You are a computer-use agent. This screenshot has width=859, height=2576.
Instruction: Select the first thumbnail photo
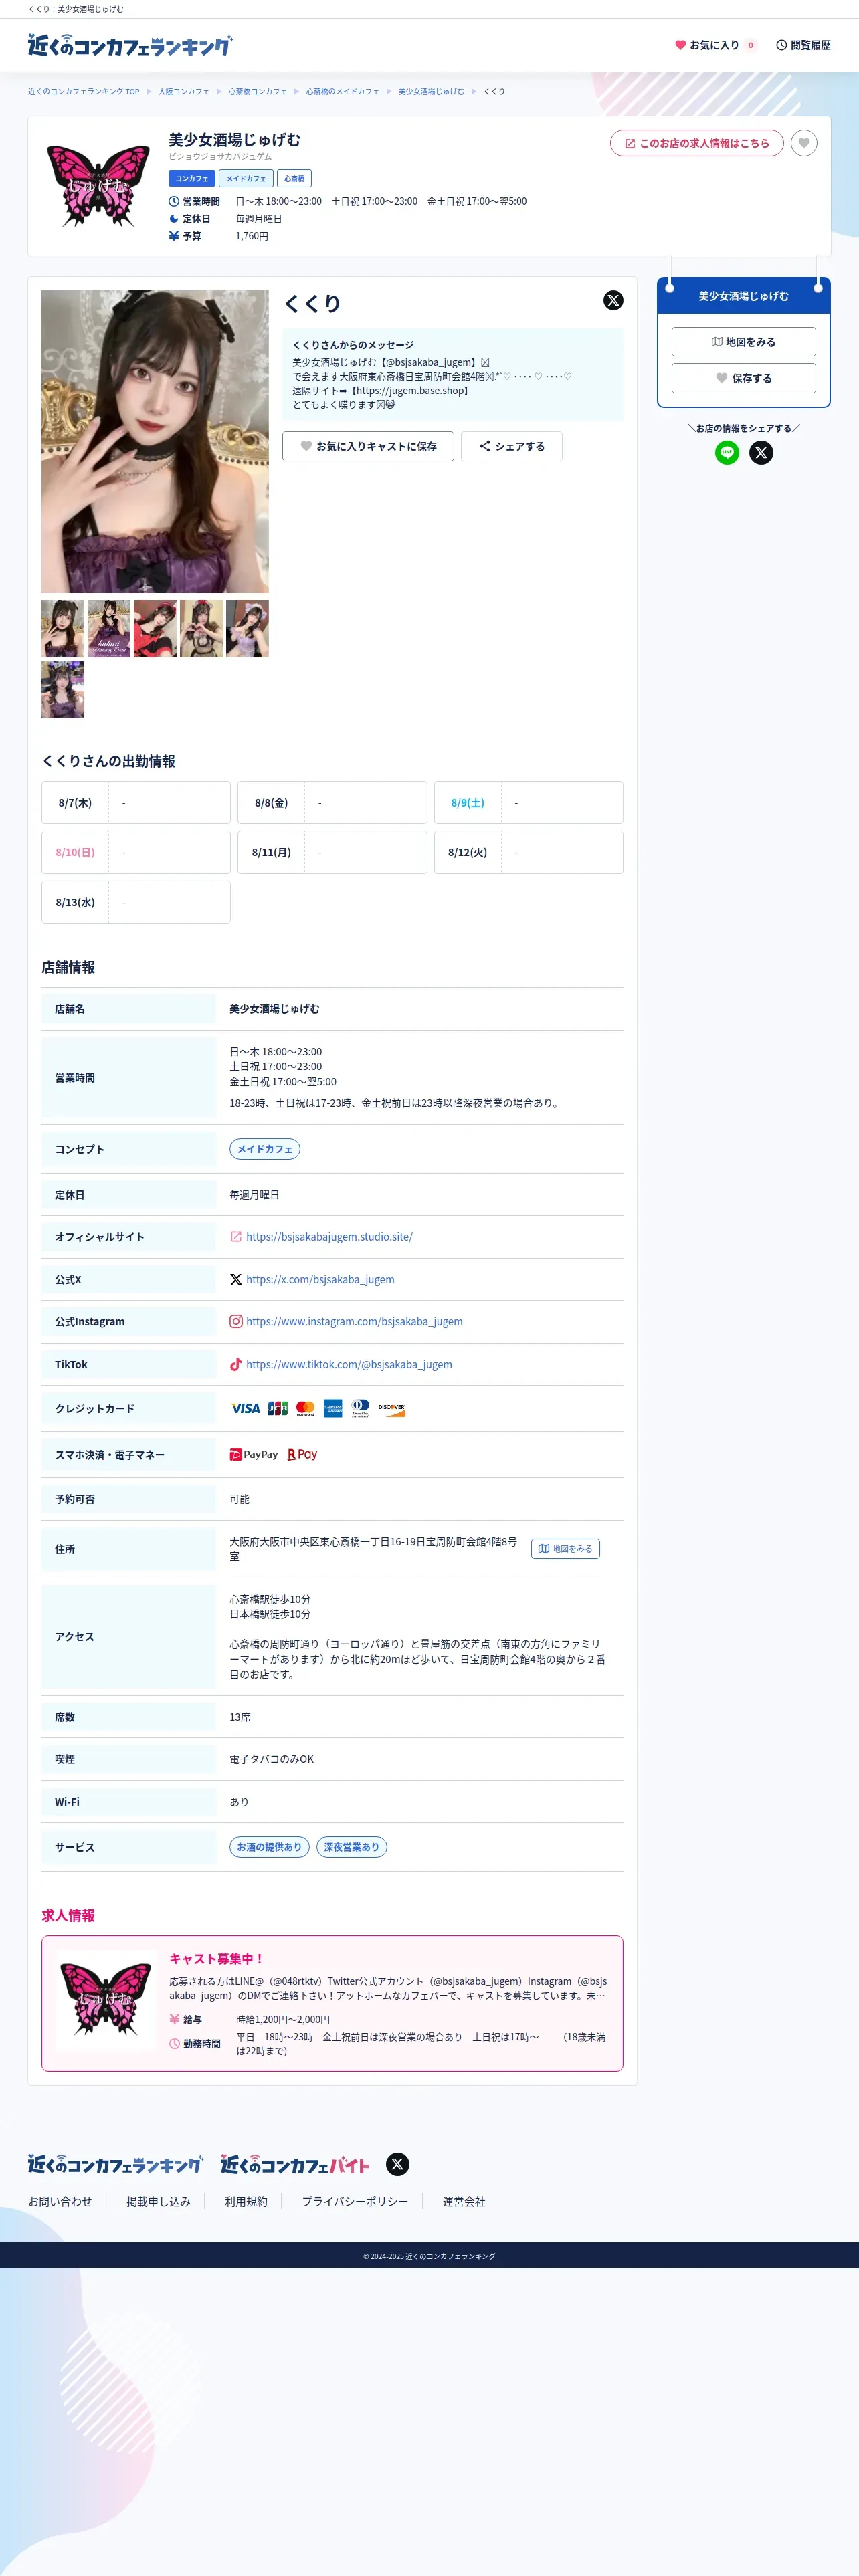[x=62, y=628]
